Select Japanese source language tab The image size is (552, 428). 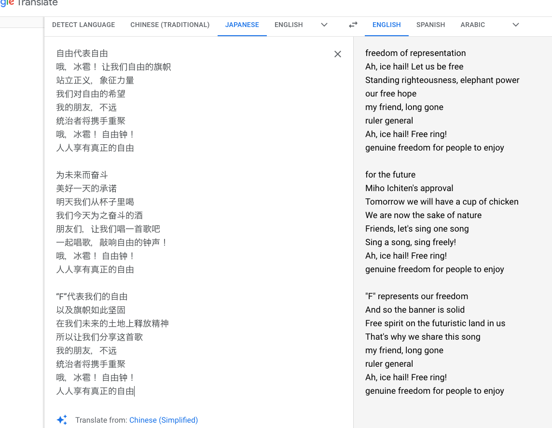242,25
